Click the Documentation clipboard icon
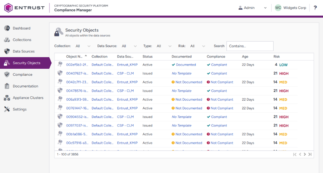 [7, 86]
